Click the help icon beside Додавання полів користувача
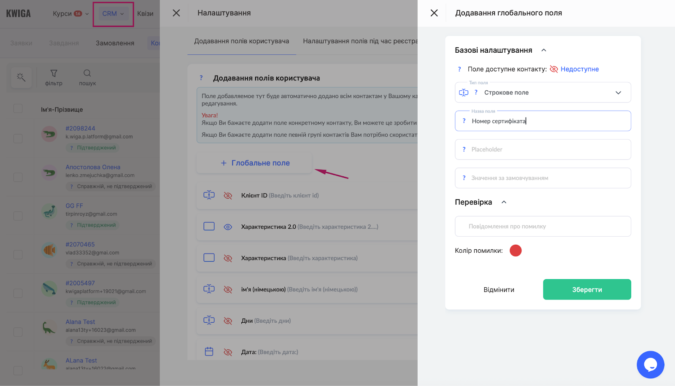Viewport: 675px width, 386px height. 201,78
